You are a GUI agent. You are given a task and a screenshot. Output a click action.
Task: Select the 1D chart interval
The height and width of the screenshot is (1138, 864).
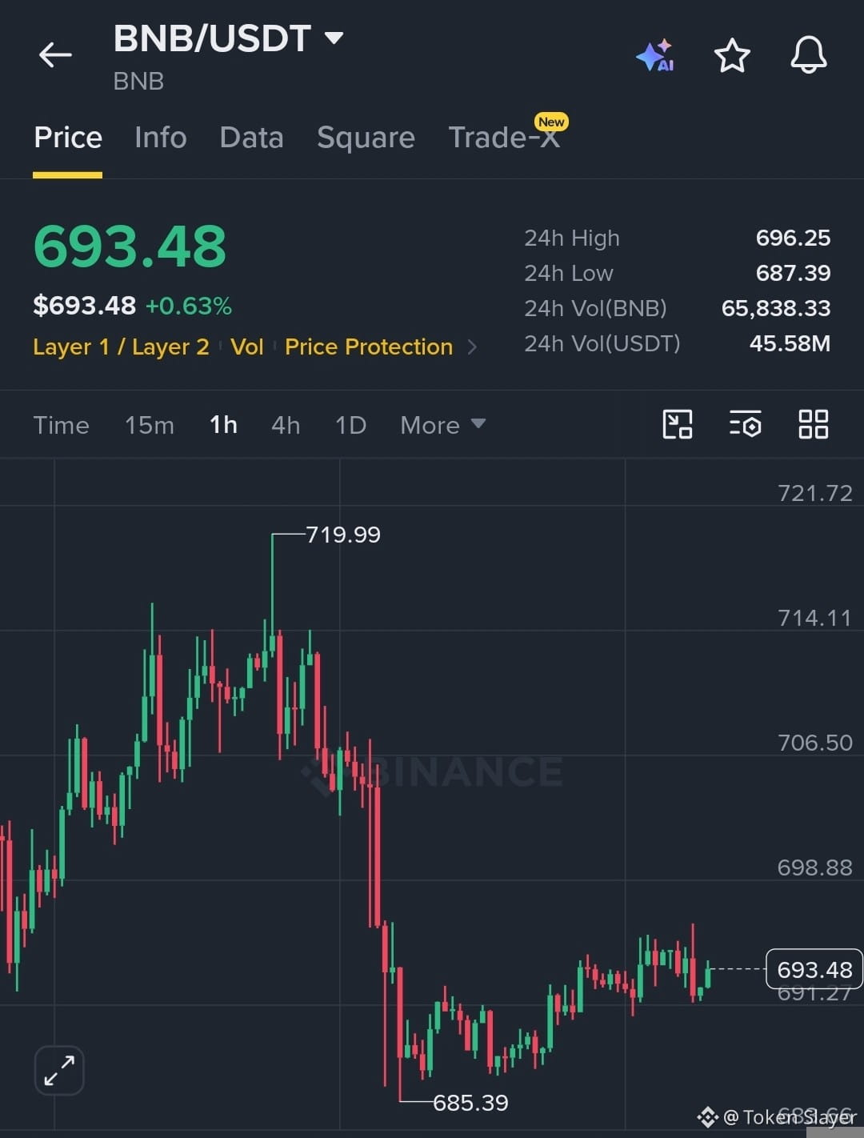[350, 425]
